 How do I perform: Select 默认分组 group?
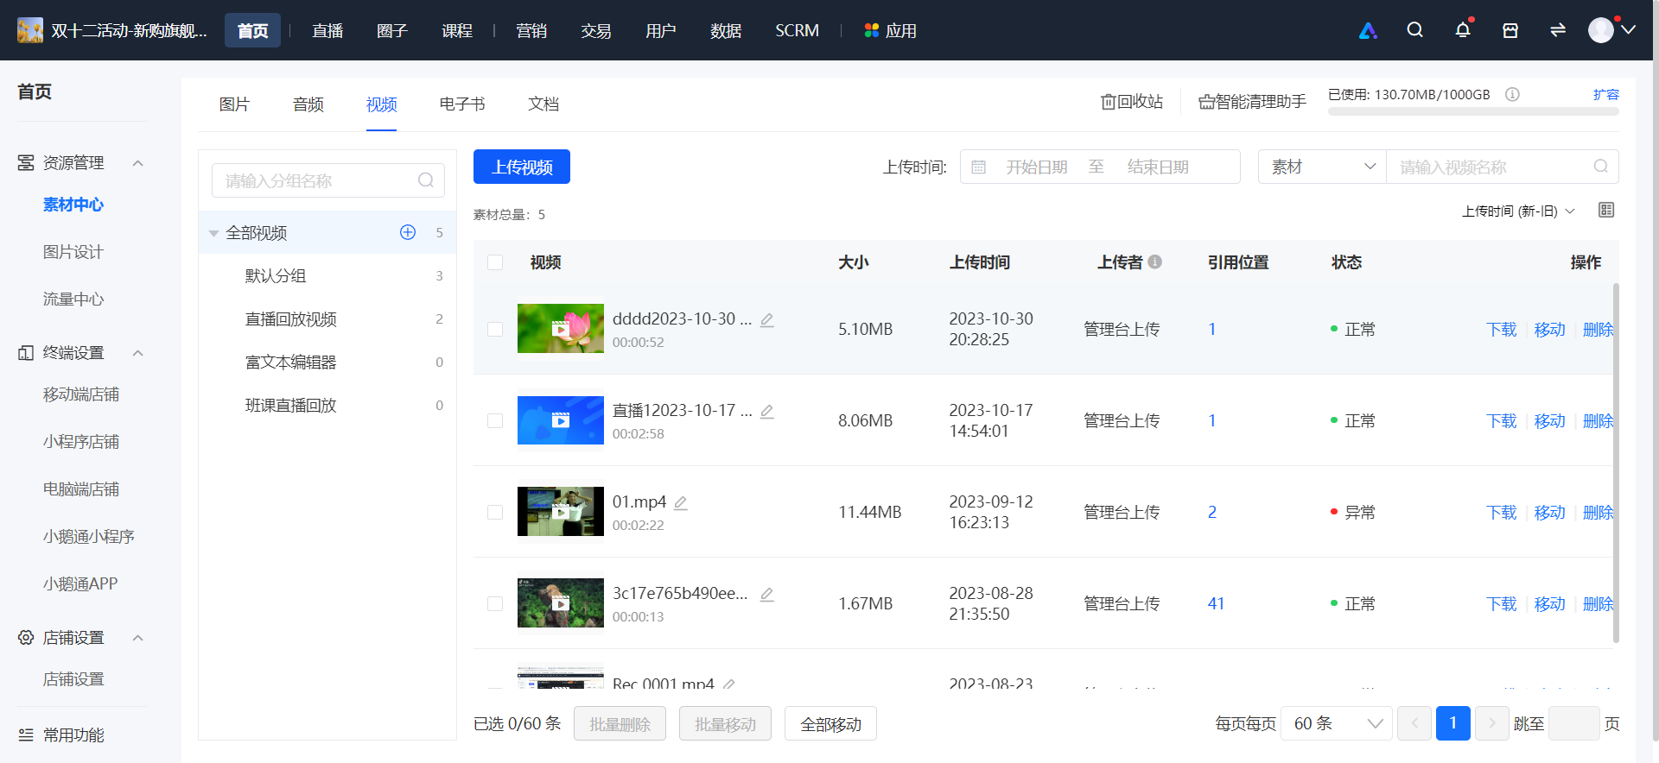328,276
